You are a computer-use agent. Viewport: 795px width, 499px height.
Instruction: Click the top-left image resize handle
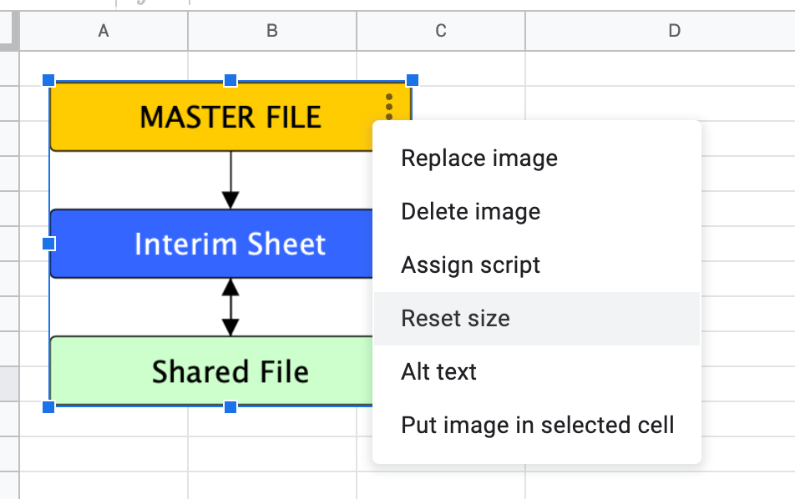coord(48,80)
